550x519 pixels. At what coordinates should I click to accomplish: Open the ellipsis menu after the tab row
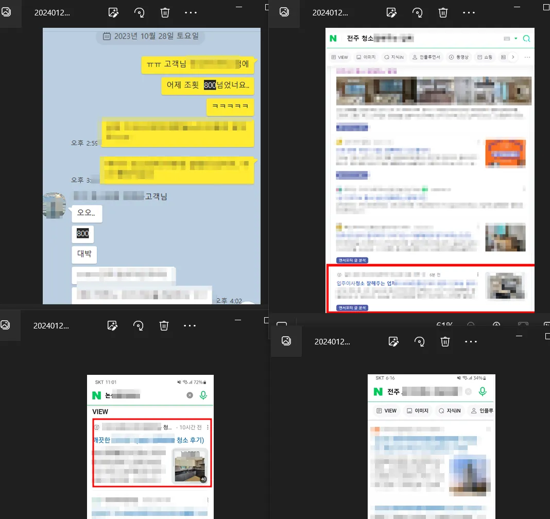(x=527, y=57)
